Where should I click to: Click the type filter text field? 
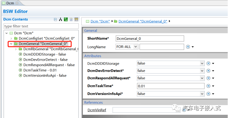click(41, 26)
